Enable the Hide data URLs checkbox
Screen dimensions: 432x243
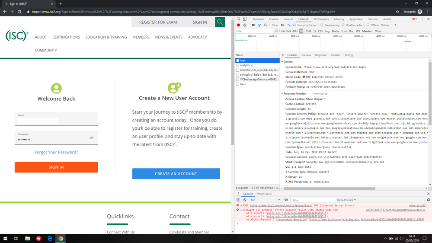coord(277,31)
